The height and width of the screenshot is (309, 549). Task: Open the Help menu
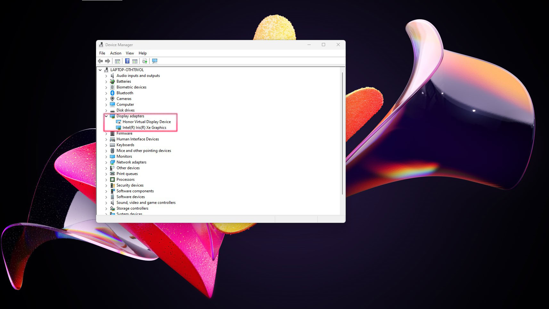coord(143,53)
